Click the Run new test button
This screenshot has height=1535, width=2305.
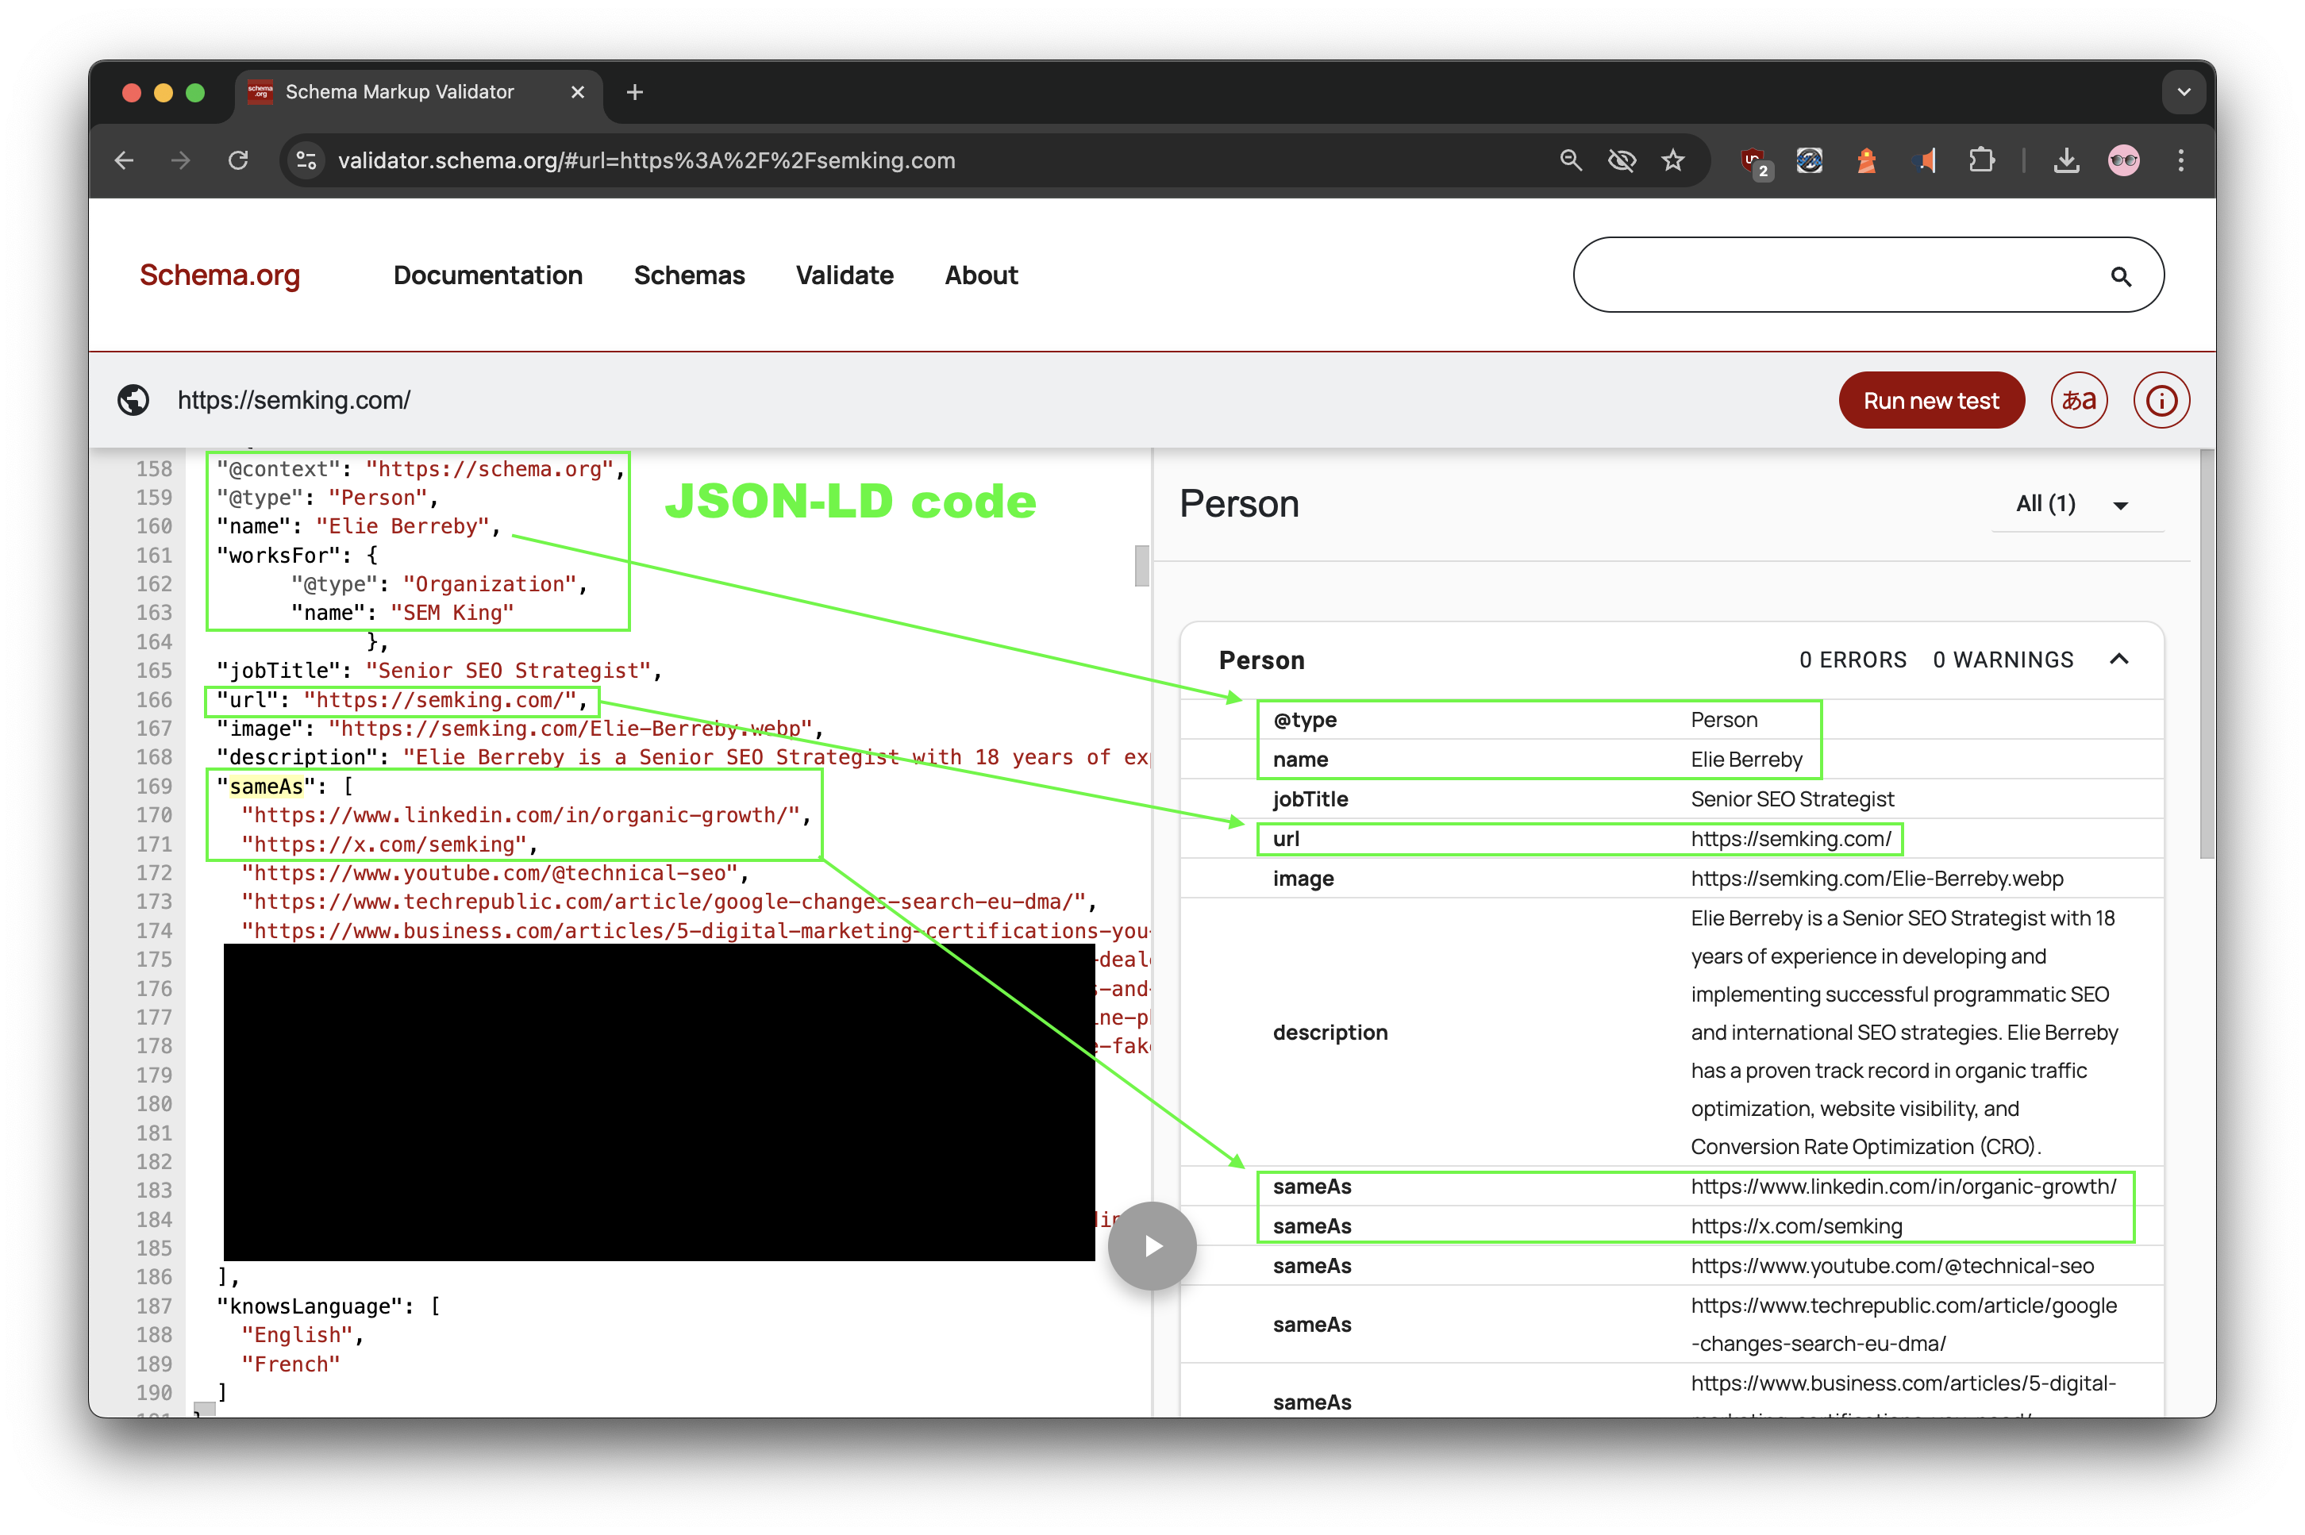[x=1931, y=400]
